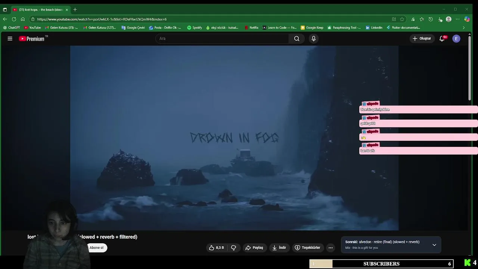Open the favorites list icon

[x=422, y=19]
